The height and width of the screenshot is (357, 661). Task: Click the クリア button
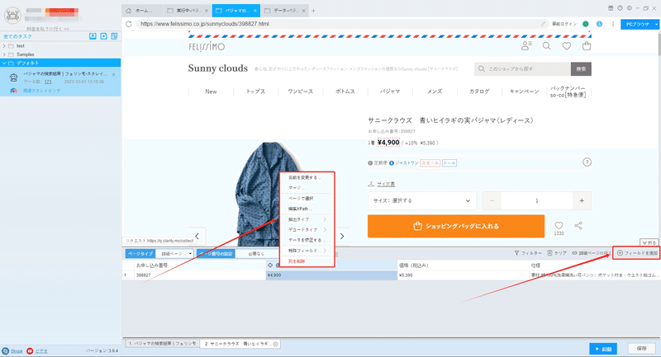tap(556, 253)
